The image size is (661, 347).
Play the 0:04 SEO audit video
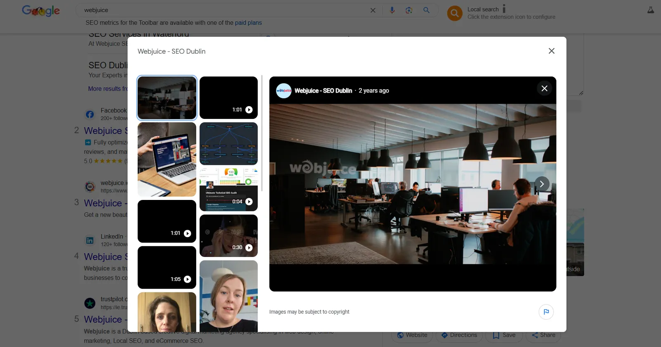[228, 190]
